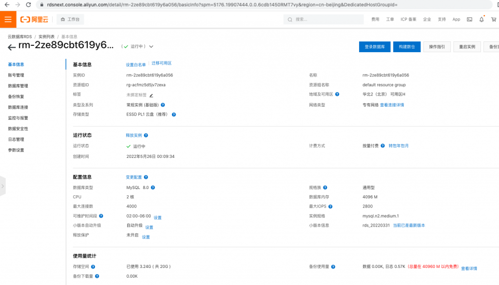The width and height of the screenshot is (499, 285).
Task: Open 参数设置 sidebar item
Action: (16, 150)
